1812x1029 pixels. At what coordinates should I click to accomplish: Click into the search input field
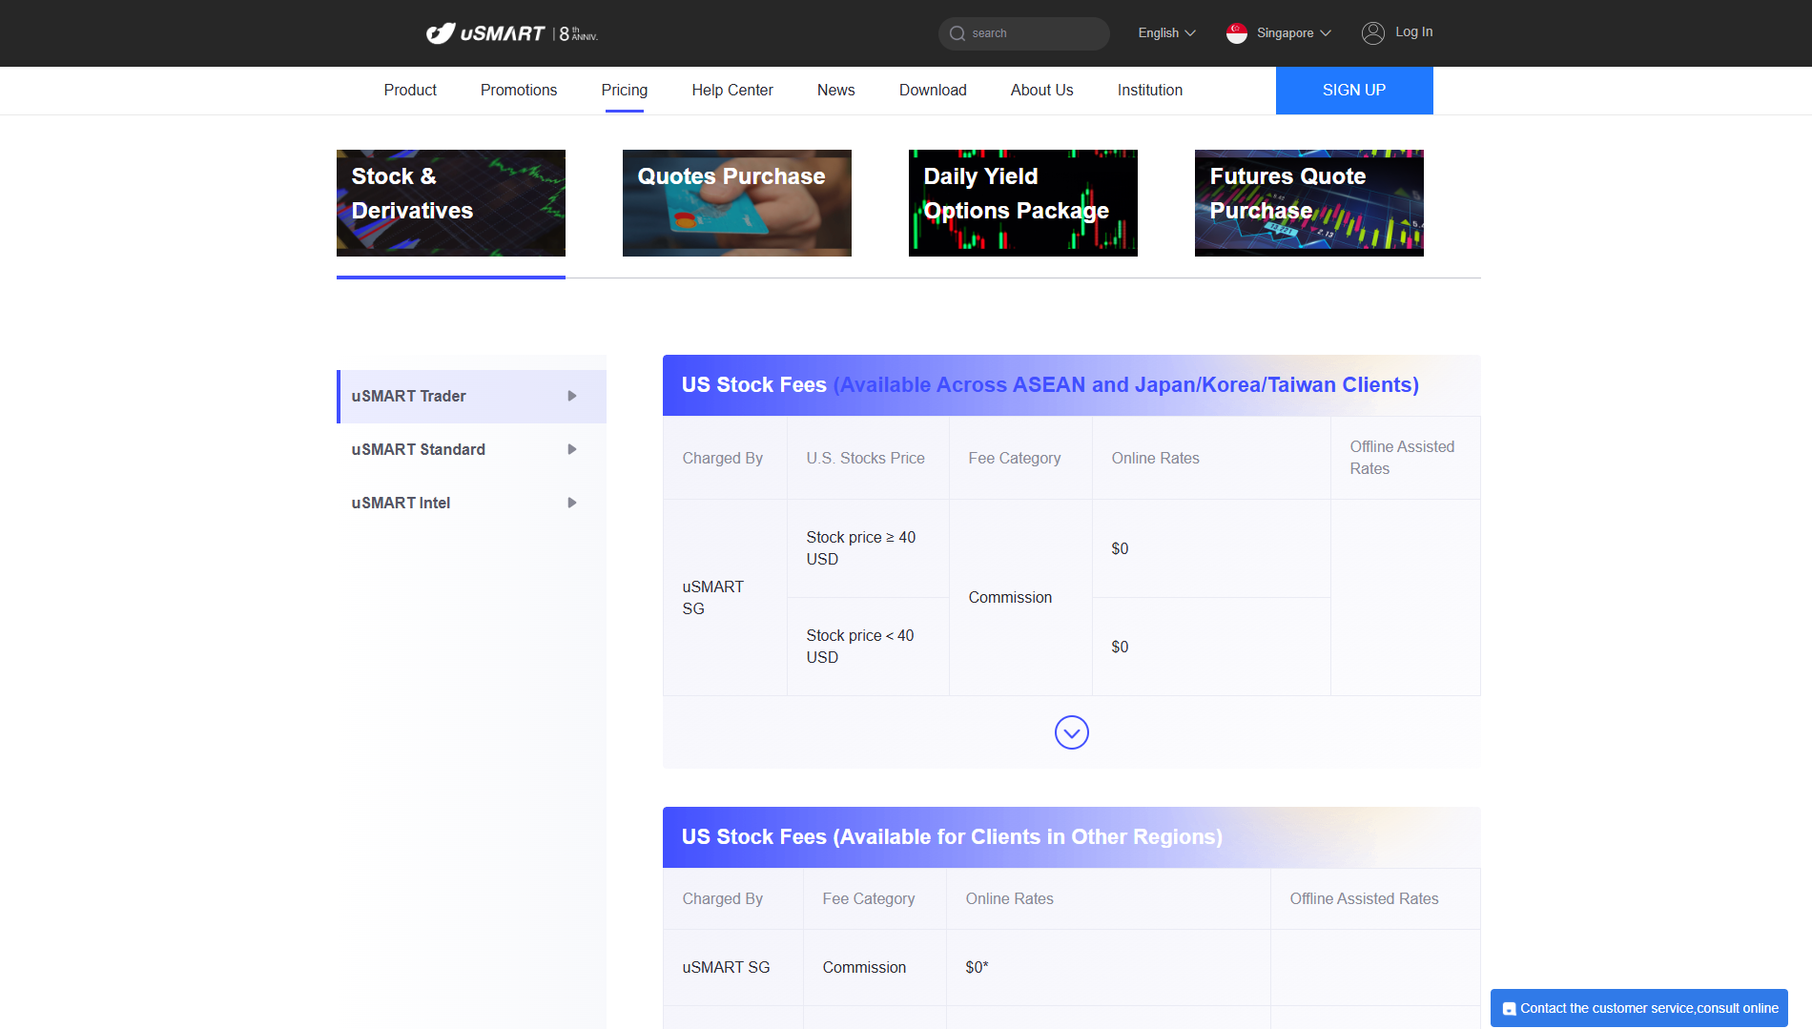click(x=1035, y=33)
